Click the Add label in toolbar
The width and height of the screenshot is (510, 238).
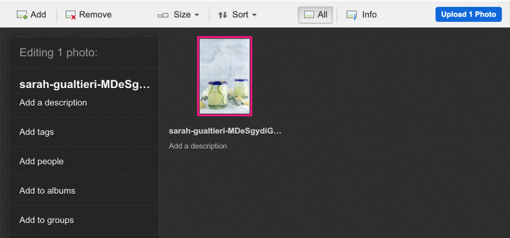coord(38,14)
